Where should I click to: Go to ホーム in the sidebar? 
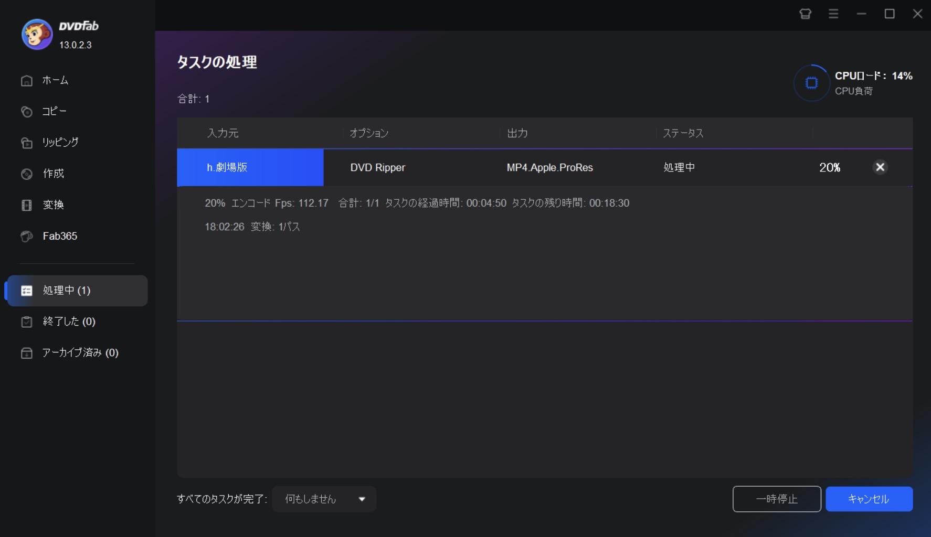pyautogui.click(x=55, y=80)
